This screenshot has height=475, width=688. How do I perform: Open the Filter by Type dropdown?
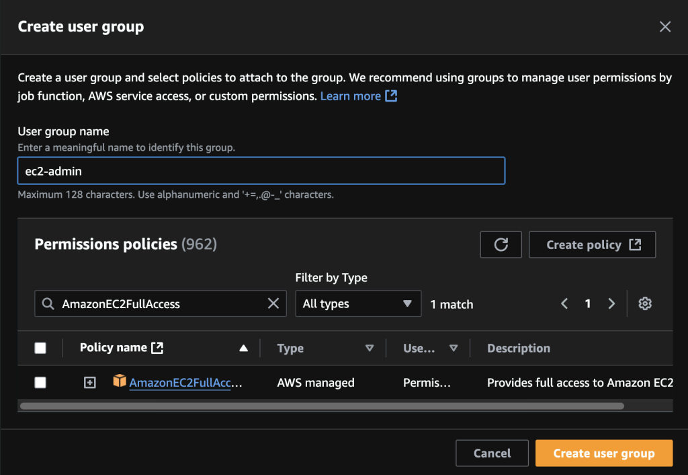tap(358, 303)
